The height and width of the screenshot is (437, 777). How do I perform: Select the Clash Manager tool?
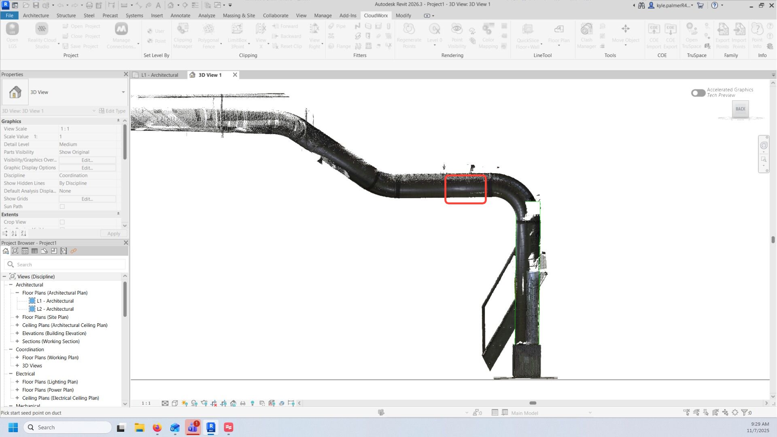[586, 35]
